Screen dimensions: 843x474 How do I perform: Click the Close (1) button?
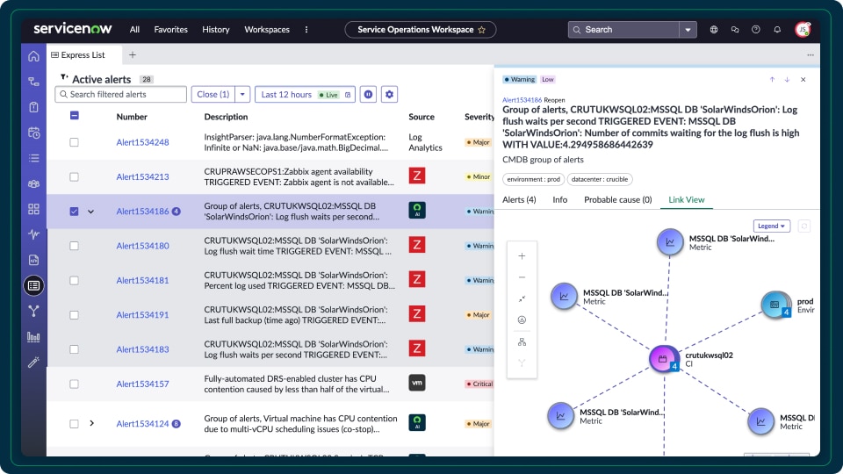point(213,95)
